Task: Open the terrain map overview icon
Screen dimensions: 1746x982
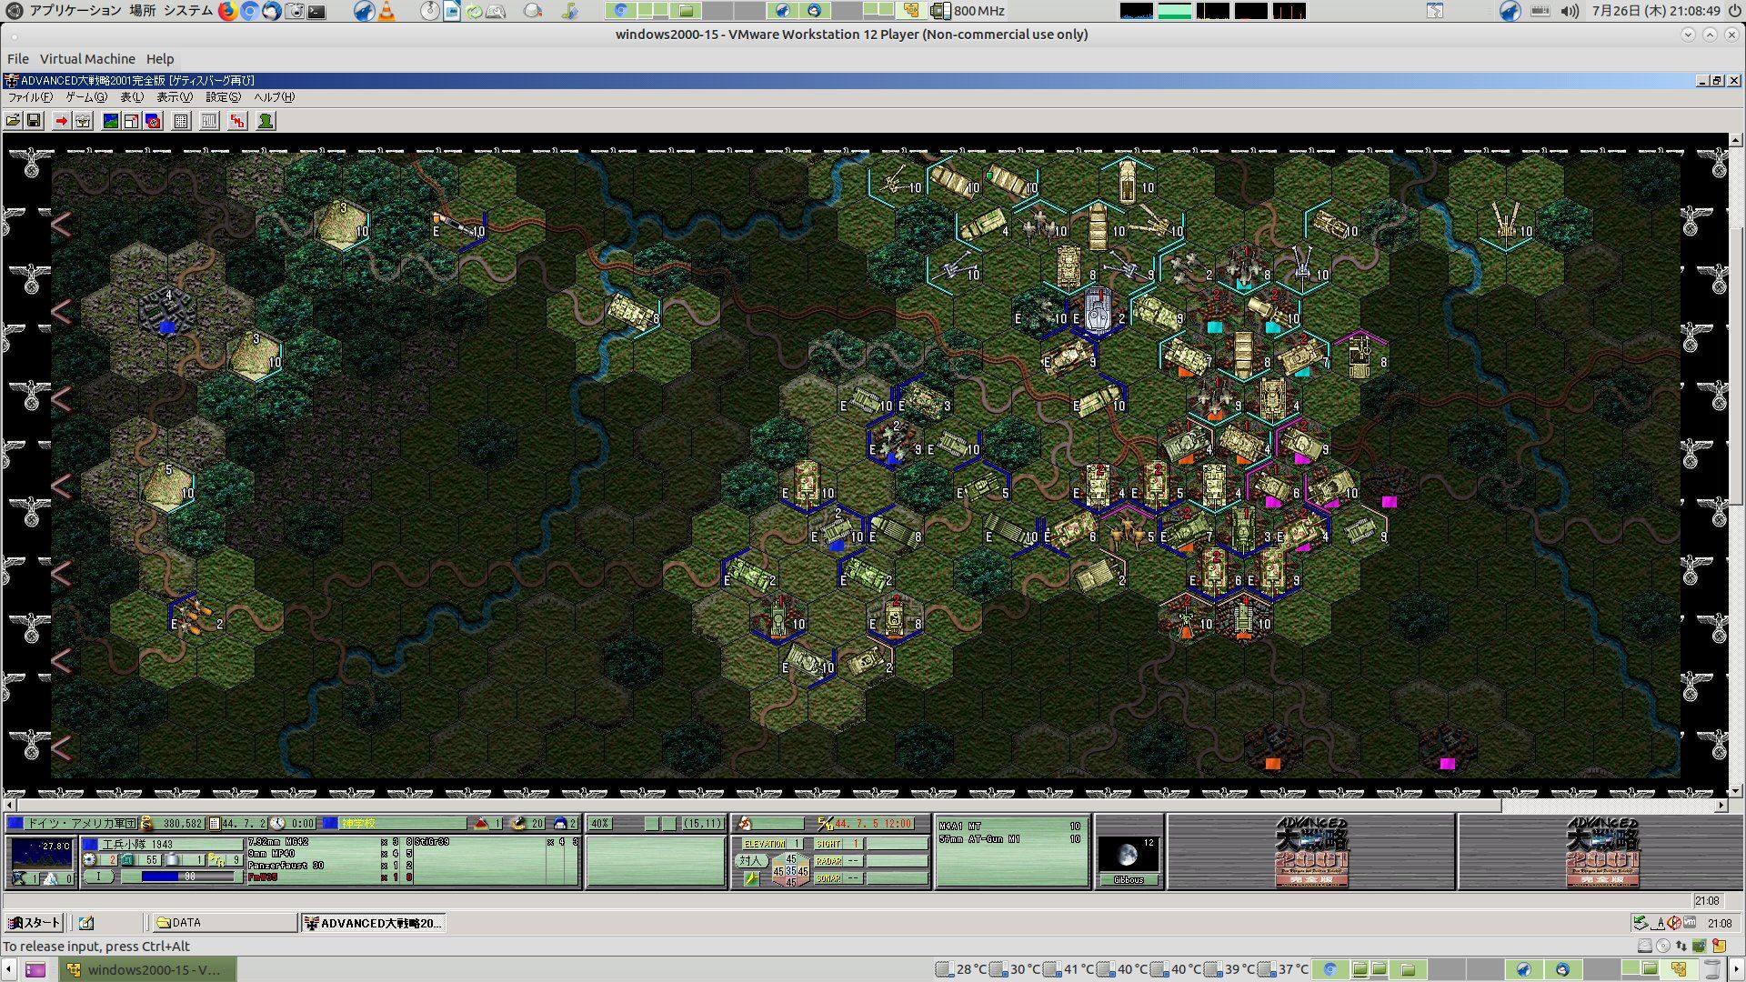Action: [x=111, y=121]
